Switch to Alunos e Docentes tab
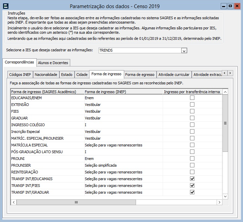This screenshot has width=243, height=222. coord(53,62)
